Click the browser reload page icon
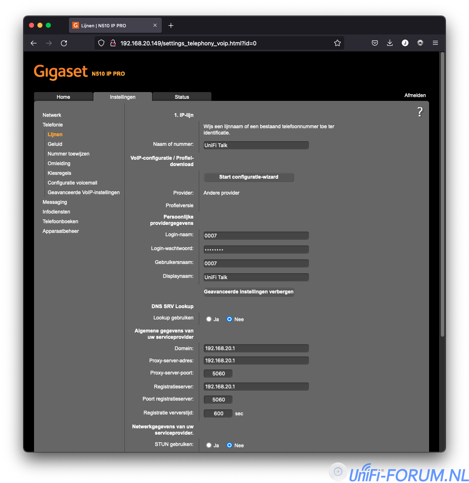 (64, 43)
